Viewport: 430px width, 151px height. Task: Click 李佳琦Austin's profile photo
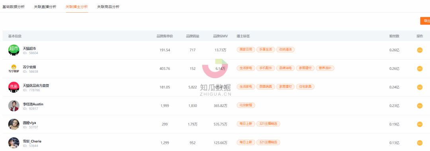14,106
